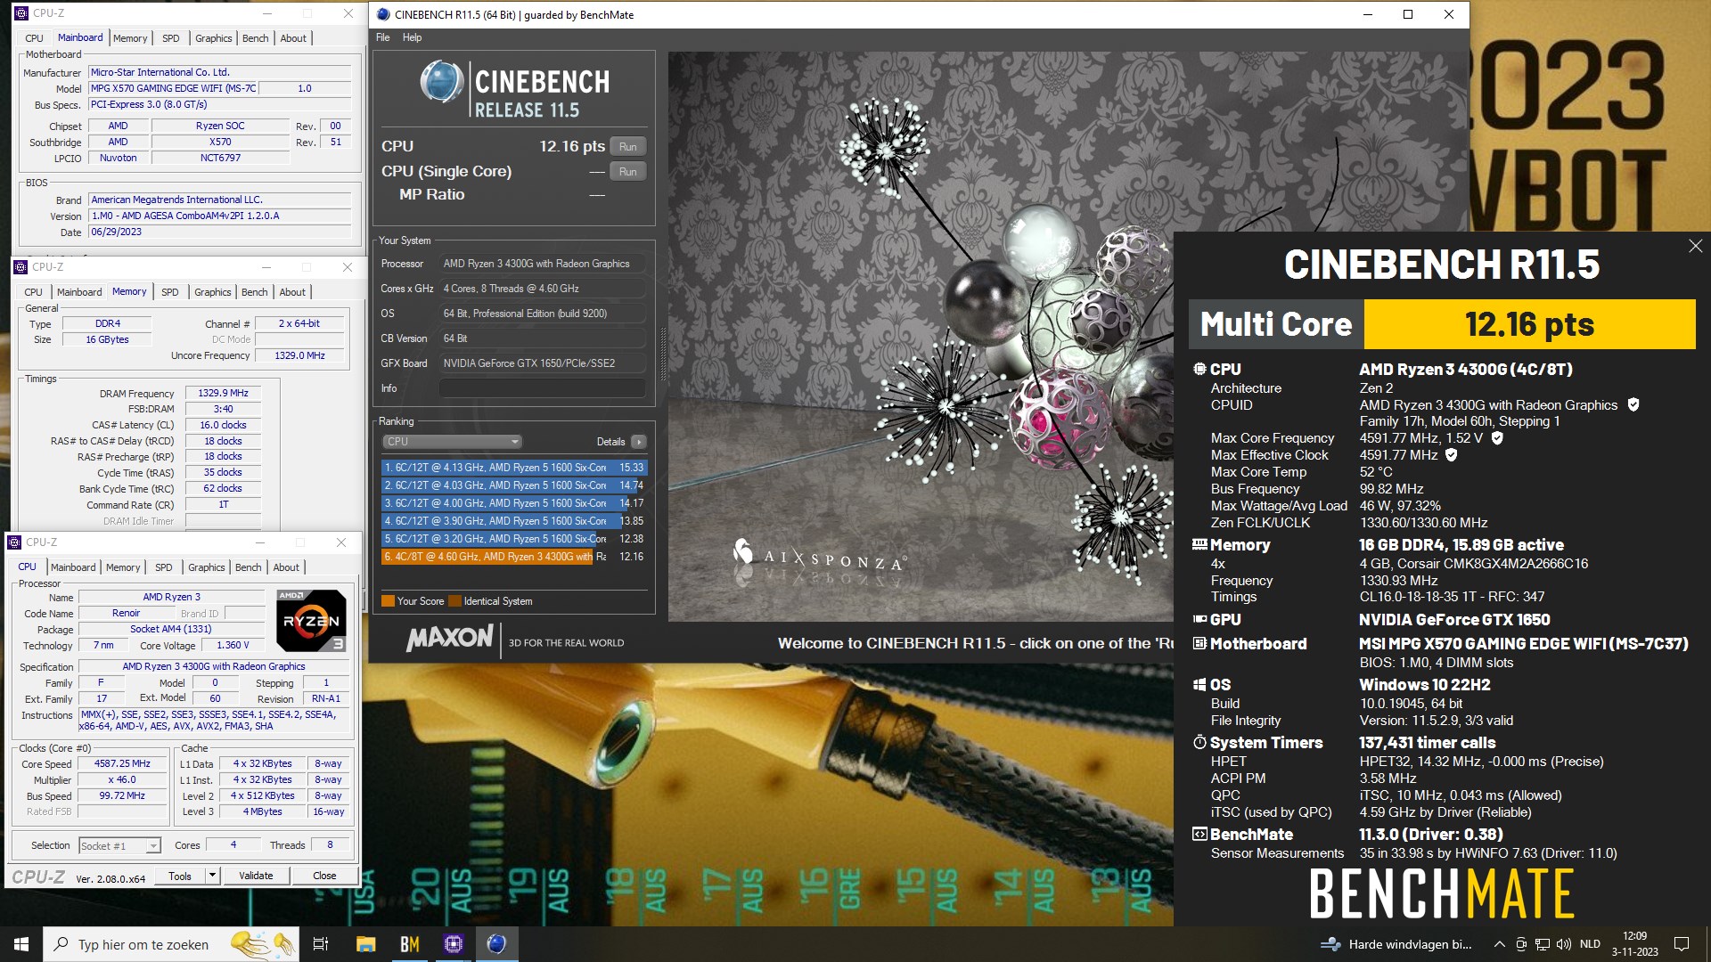Run the CPU Single Core test

pos(627,172)
